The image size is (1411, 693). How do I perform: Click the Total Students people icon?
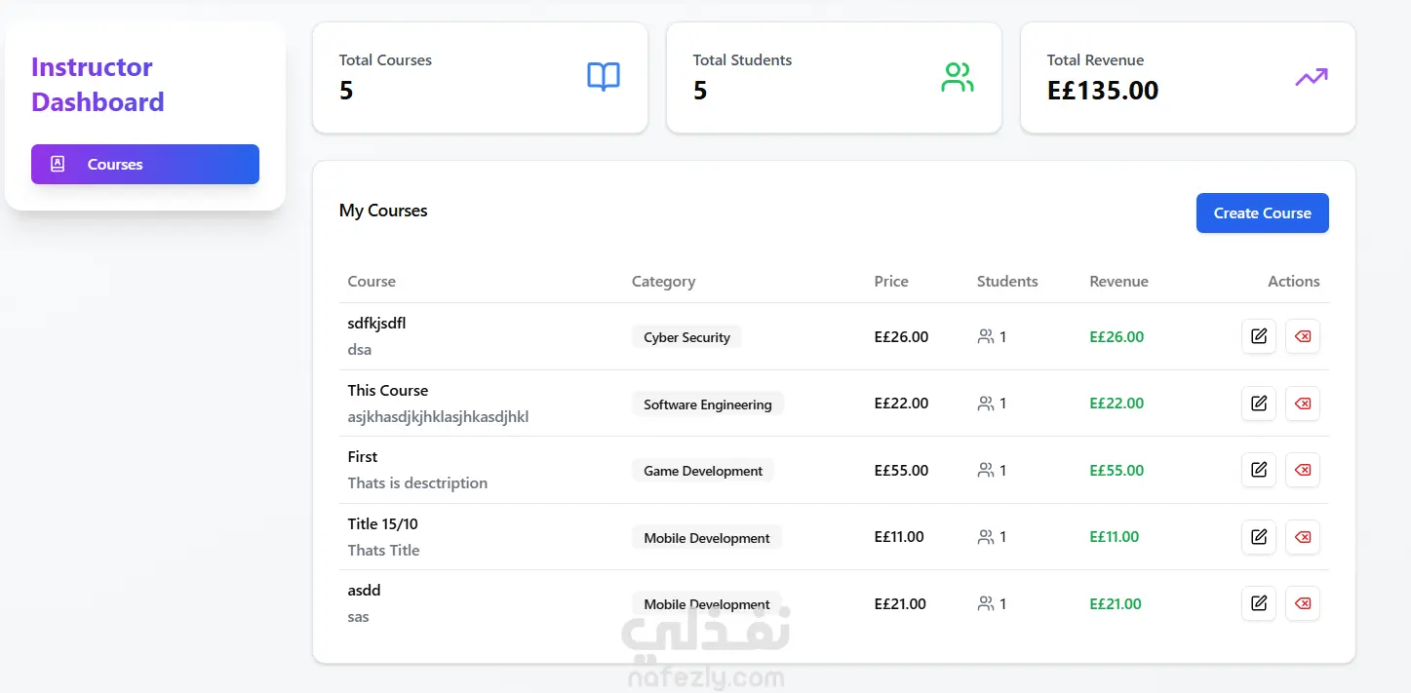pos(957,77)
